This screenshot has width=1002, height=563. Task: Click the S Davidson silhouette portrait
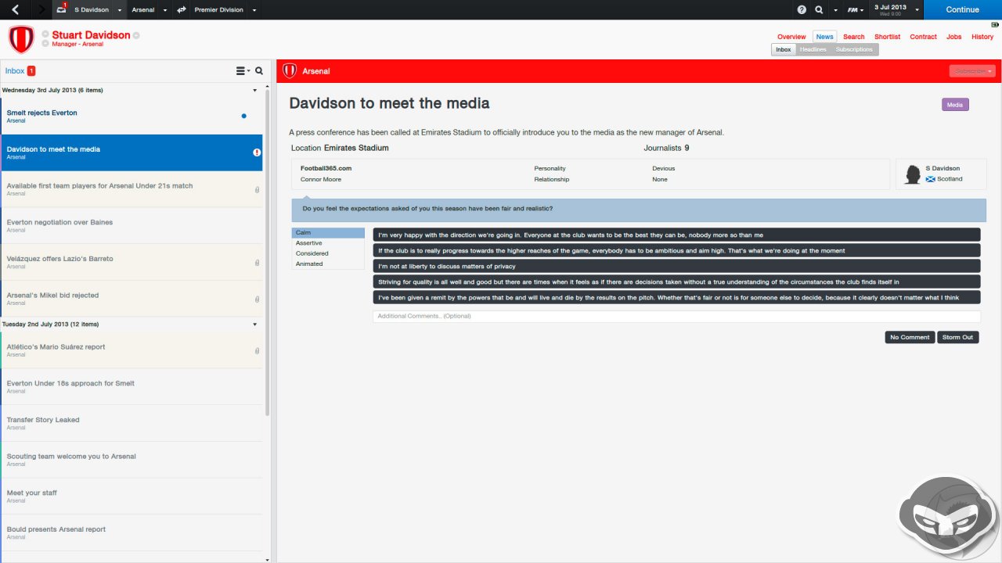click(x=912, y=174)
